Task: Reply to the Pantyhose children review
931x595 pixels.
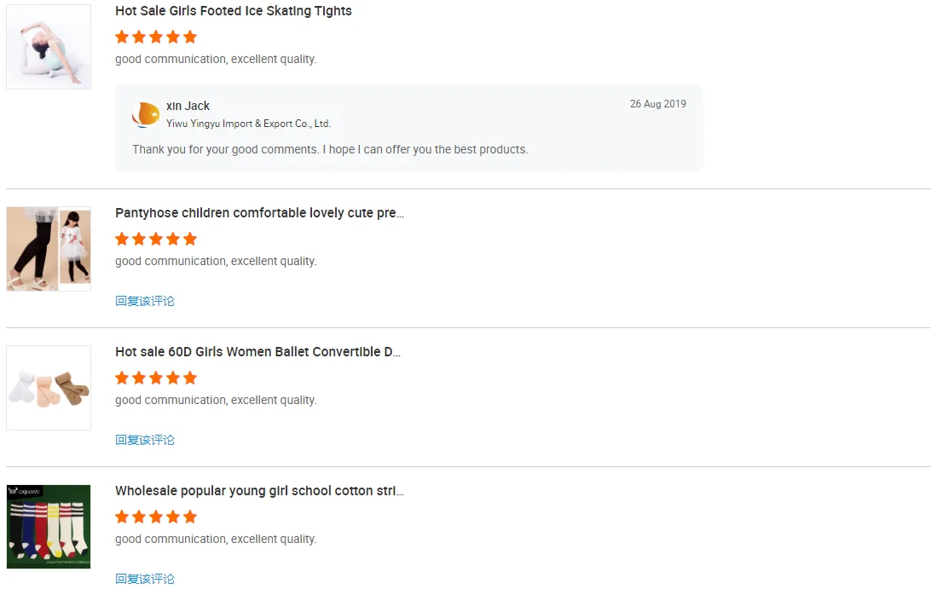Action: tap(145, 301)
